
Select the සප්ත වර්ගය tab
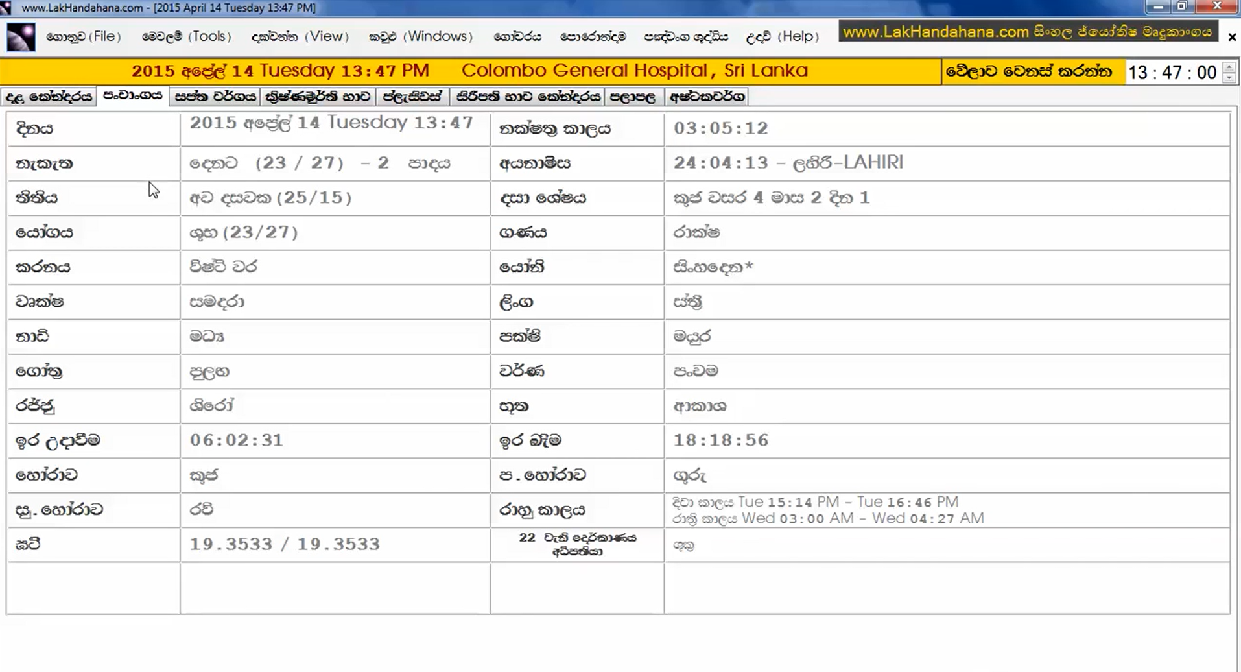point(215,97)
